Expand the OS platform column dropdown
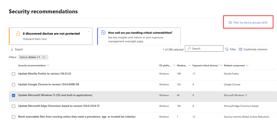Image resolution: width=277 pixels, height=125 pixels. coord(174,66)
